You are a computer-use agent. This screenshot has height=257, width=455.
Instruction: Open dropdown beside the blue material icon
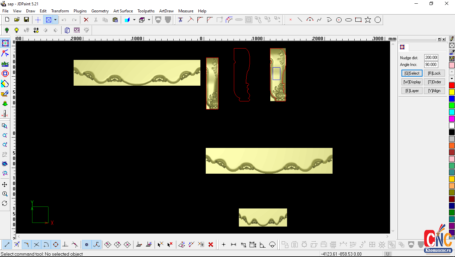pyautogui.click(x=133, y=20)
